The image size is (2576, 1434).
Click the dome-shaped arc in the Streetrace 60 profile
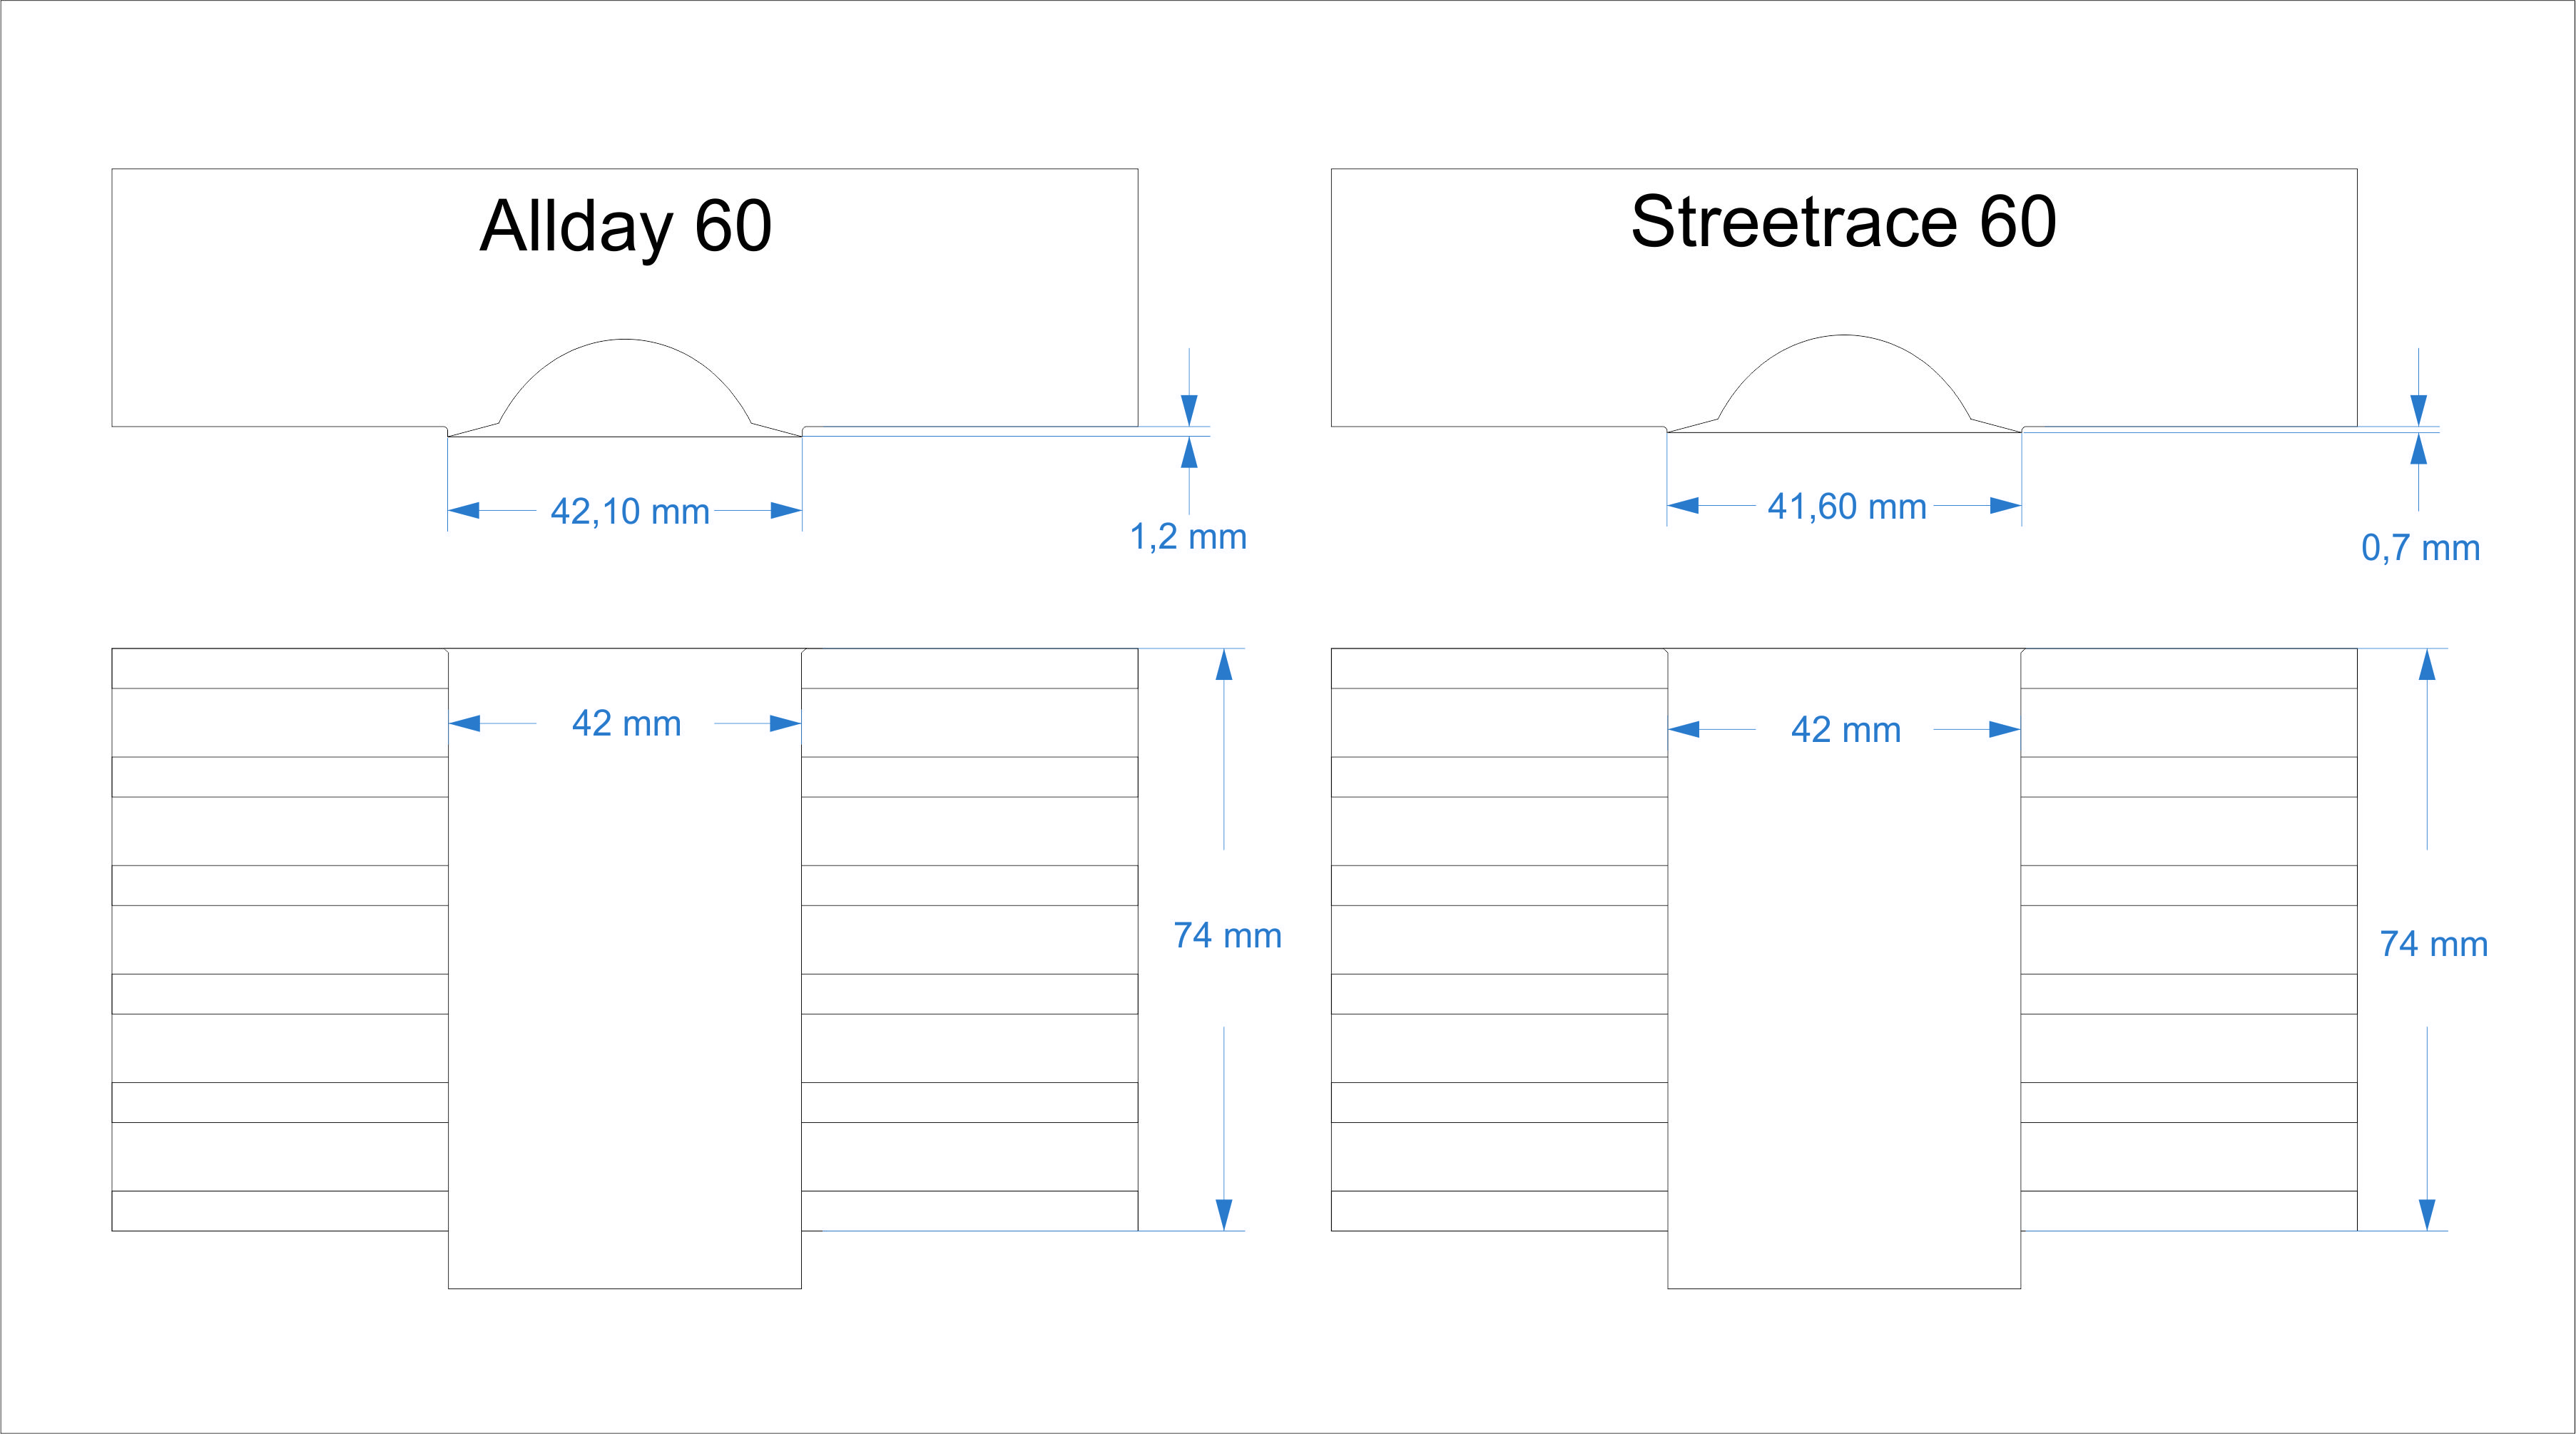[1843, 336]
